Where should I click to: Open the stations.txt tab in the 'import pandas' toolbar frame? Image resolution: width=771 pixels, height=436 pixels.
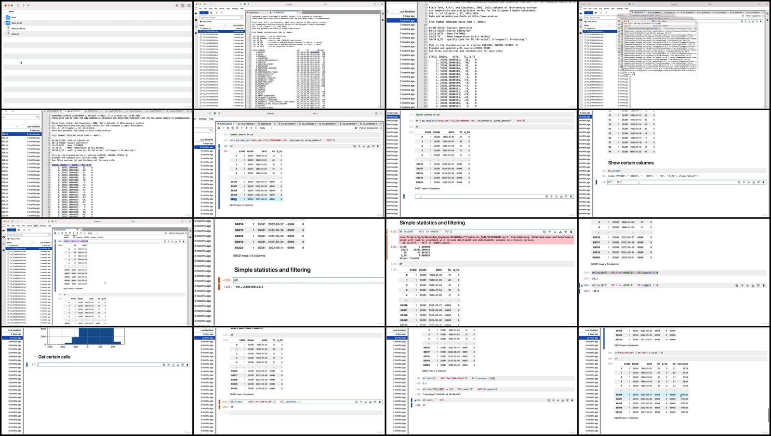click(266, 124)
